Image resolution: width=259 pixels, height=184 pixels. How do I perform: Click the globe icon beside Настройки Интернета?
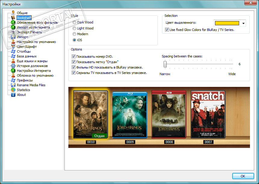(13, 71)
